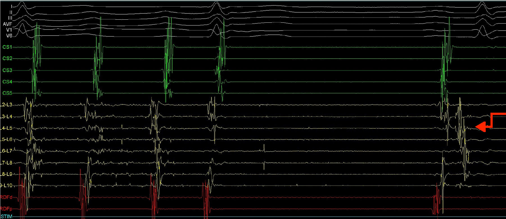
Task: Click the V1 lead channel label
Action: point(9,30)
